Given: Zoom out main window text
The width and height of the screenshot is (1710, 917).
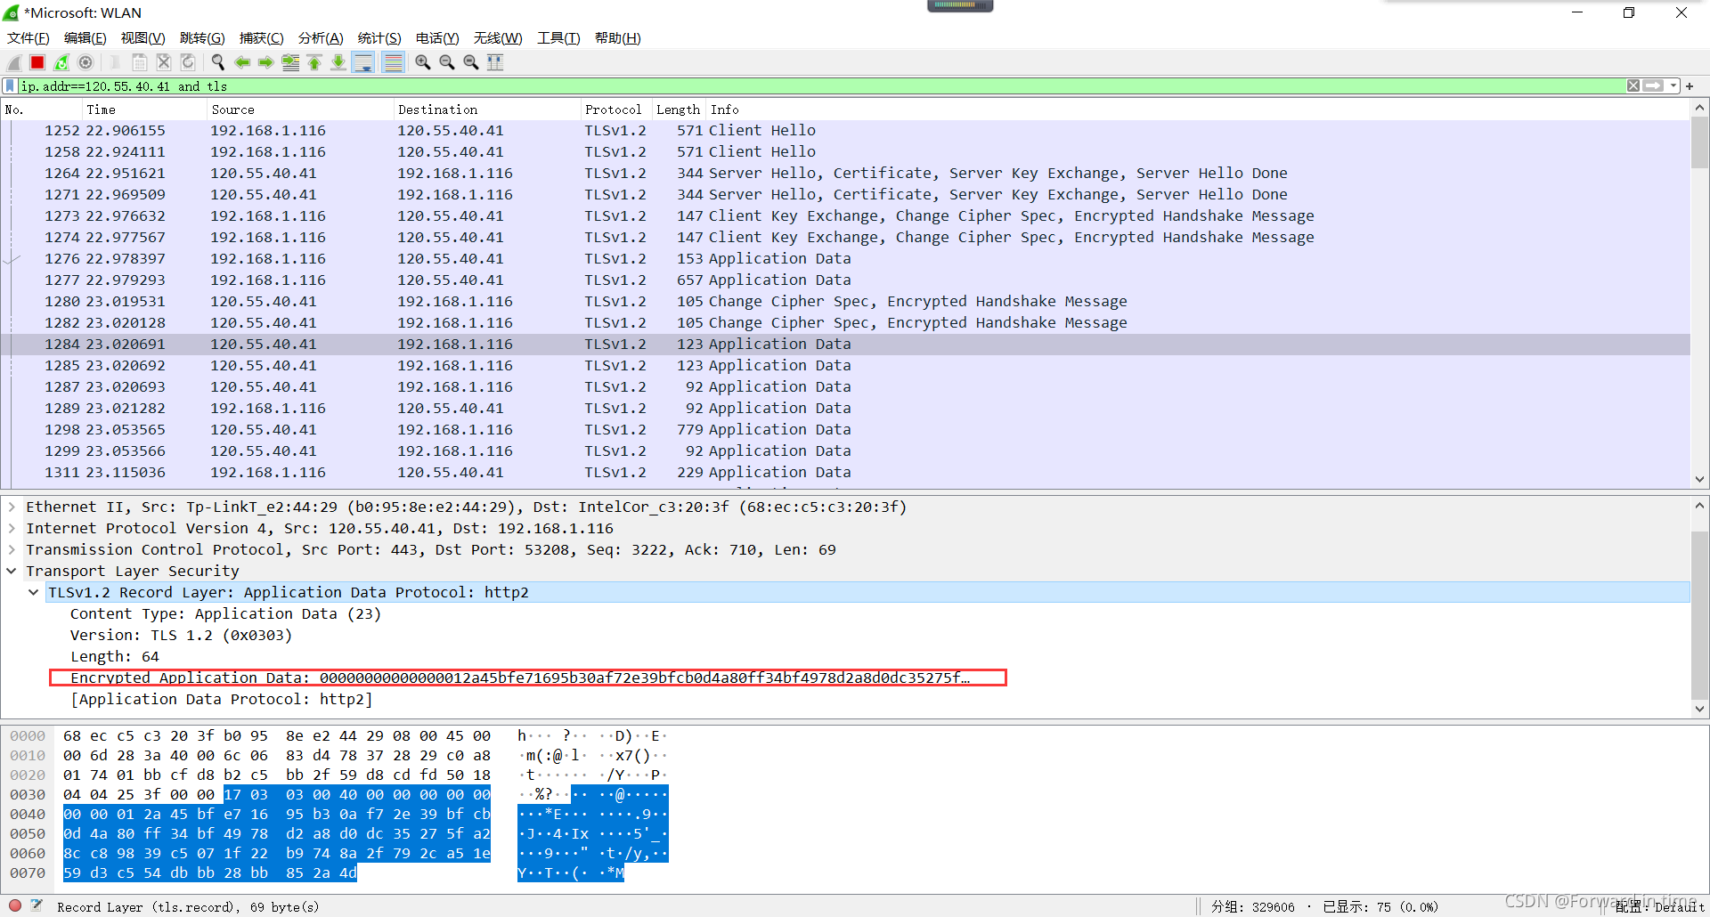Looking at the screenshot, I should [447, 62].
